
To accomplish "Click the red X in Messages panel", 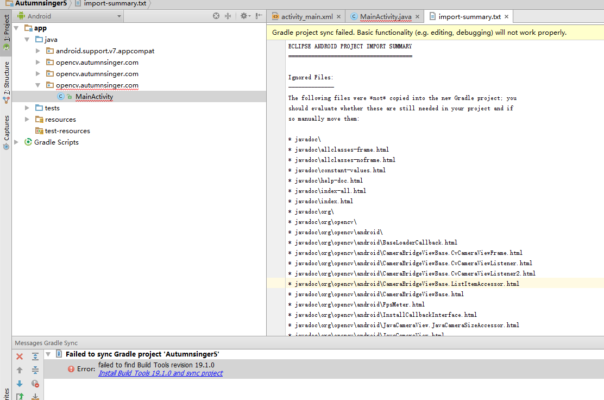I will coord(20,357).
